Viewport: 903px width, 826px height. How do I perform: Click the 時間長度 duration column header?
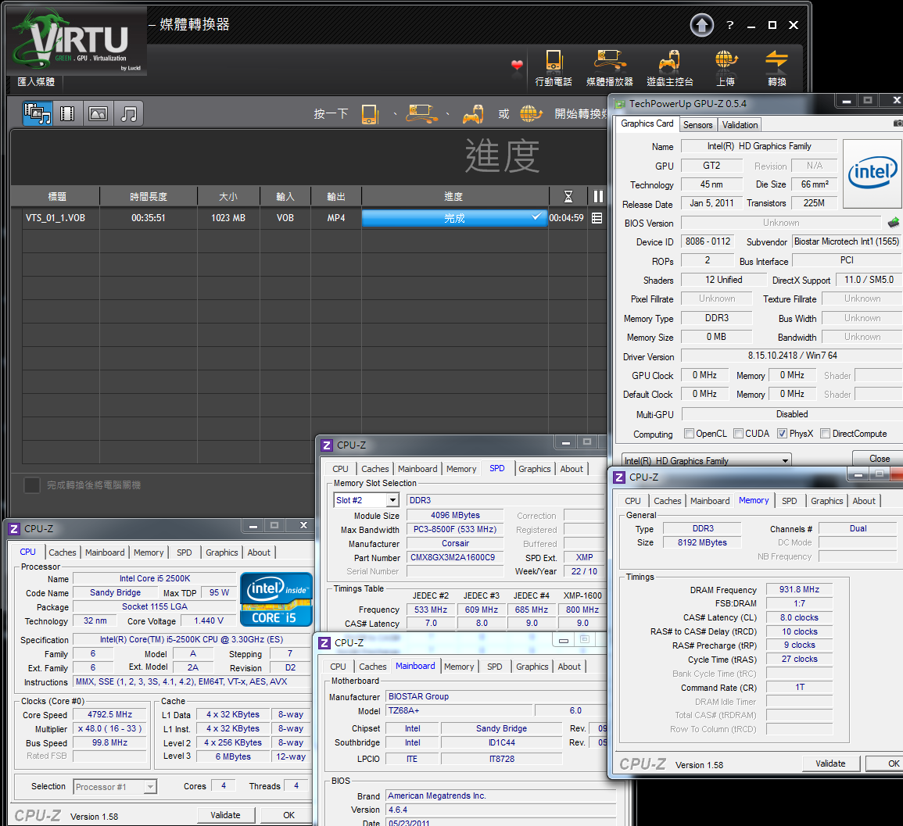click(149, 197)
